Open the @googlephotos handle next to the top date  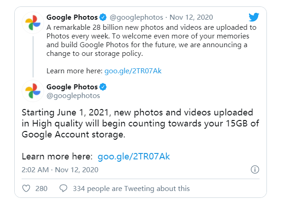(136, 17)
